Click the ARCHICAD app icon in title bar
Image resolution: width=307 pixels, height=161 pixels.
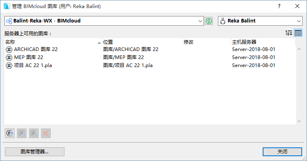click(7, 6)
